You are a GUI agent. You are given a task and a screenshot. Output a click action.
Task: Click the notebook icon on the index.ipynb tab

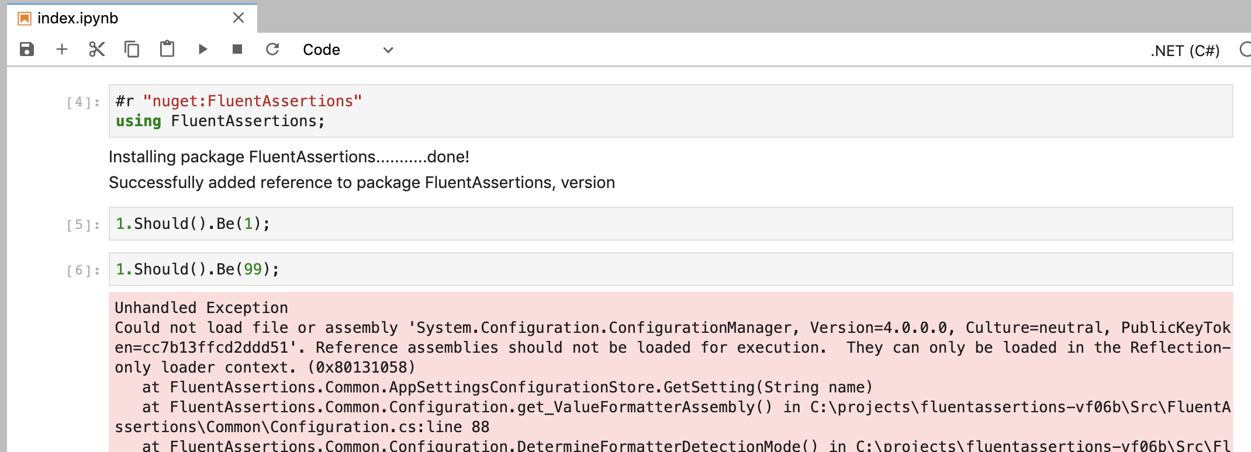tap(23, 18)
